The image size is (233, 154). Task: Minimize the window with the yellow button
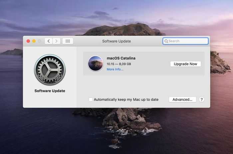tap(34, 41)
